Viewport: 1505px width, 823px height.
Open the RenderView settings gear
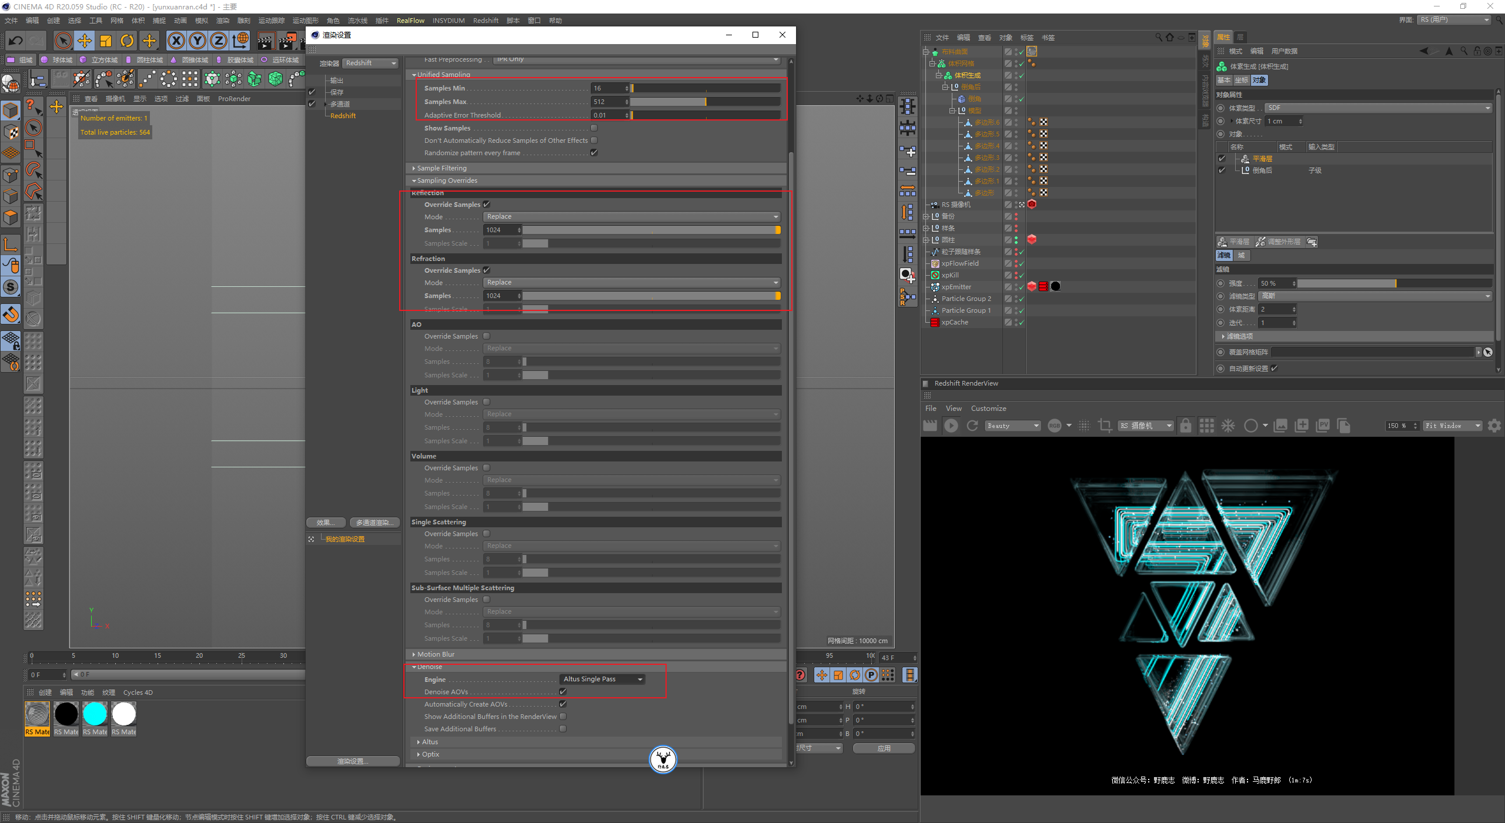click(1494, 426)
